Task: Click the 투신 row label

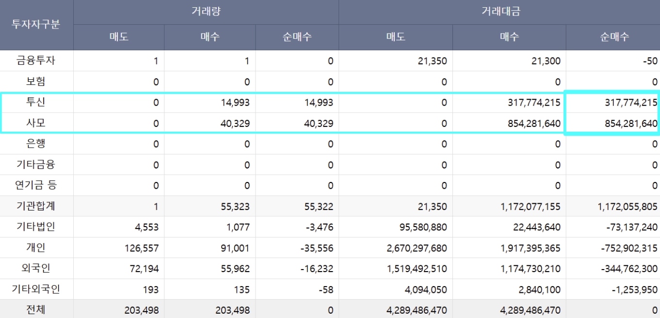Action: coord(36,102)
